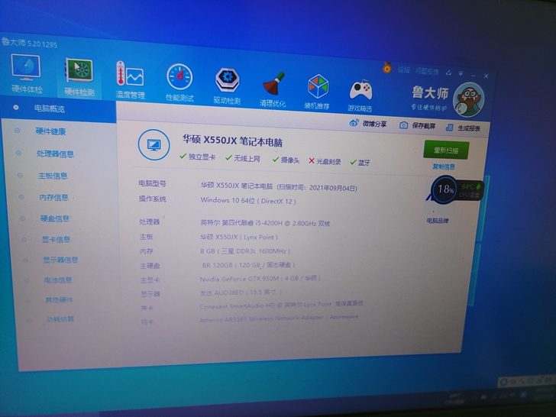556x417 pixels.
Task: Click the Atheros AR9565 network adapter value
Action: [279, 318]
